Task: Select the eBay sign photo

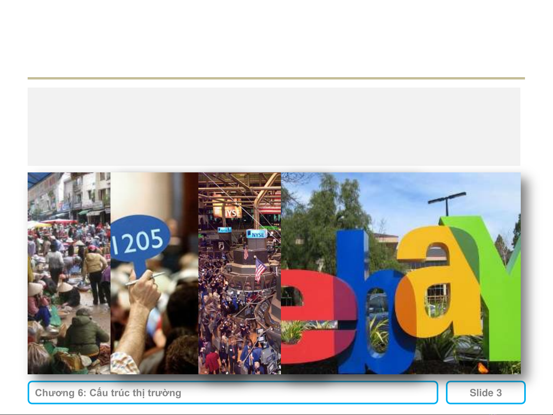Action: (401, 273)
